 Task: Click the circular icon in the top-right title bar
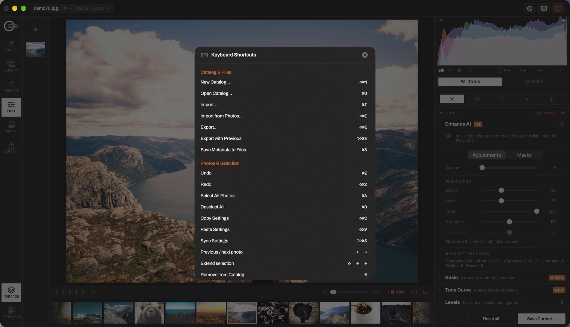click(530, 8)
